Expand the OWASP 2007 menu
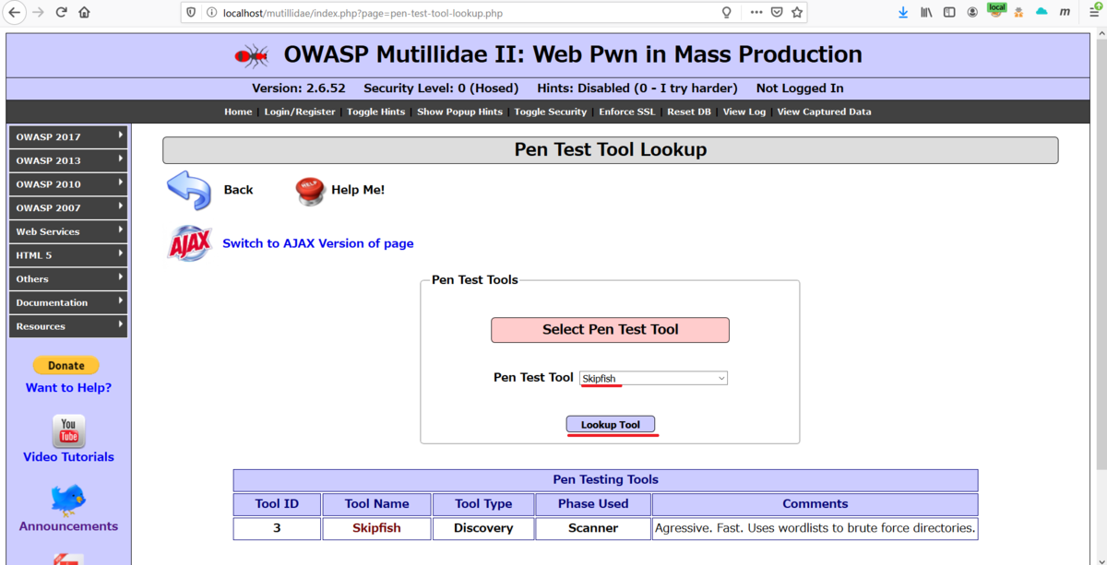Image resolution: width=1107 pixels, height=565 pixels. pyautogui.click(x=68, y=208)
